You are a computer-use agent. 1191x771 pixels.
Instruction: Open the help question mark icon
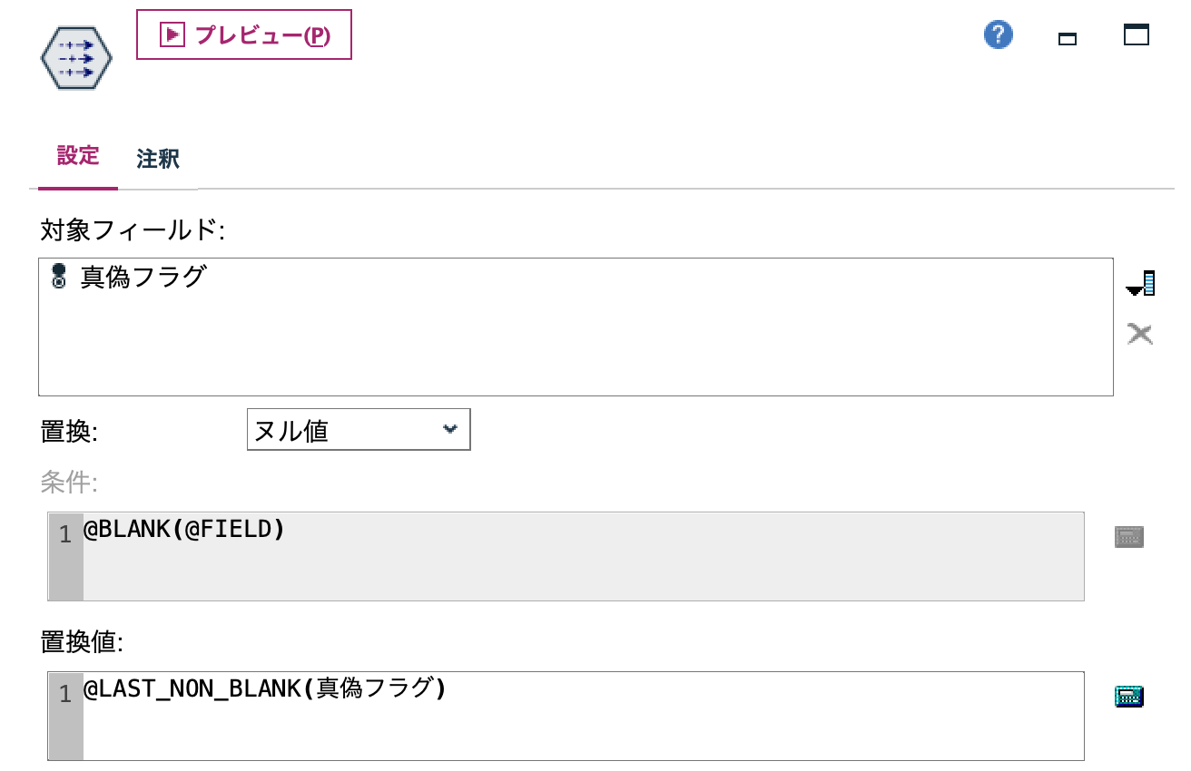997,34
